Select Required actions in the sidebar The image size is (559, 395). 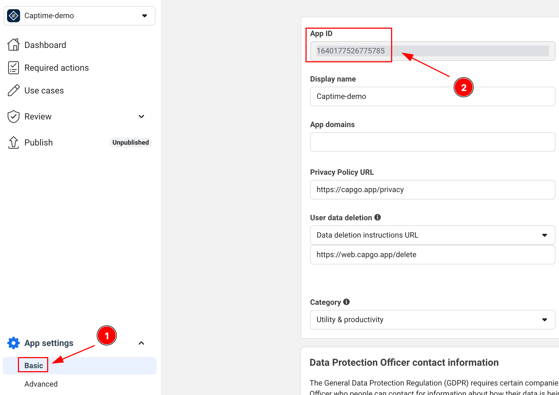coord(57,67)
